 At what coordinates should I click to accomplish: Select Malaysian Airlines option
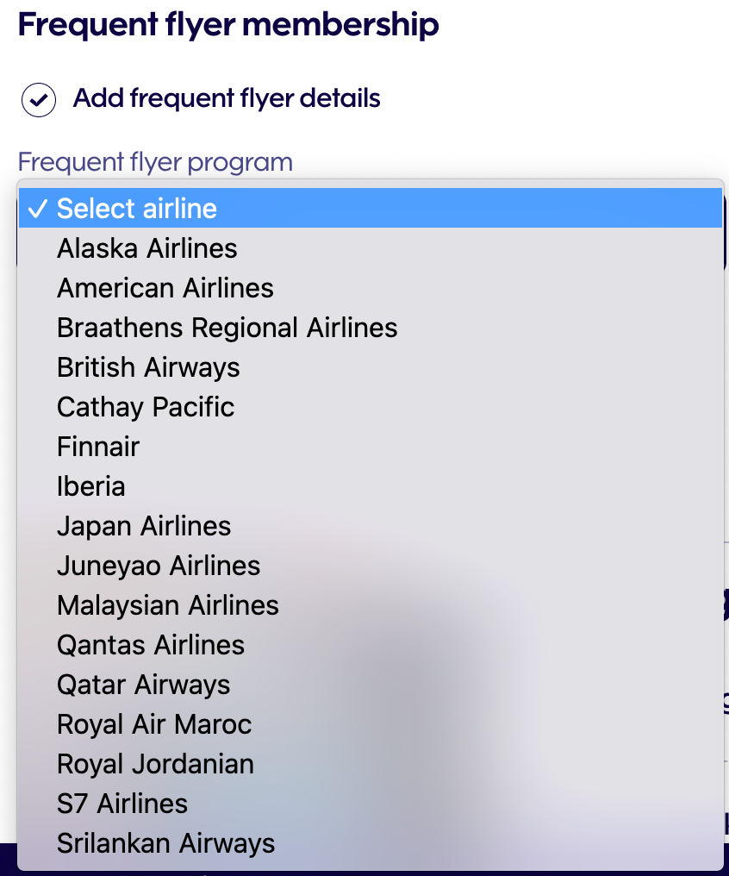pos(371,605)
